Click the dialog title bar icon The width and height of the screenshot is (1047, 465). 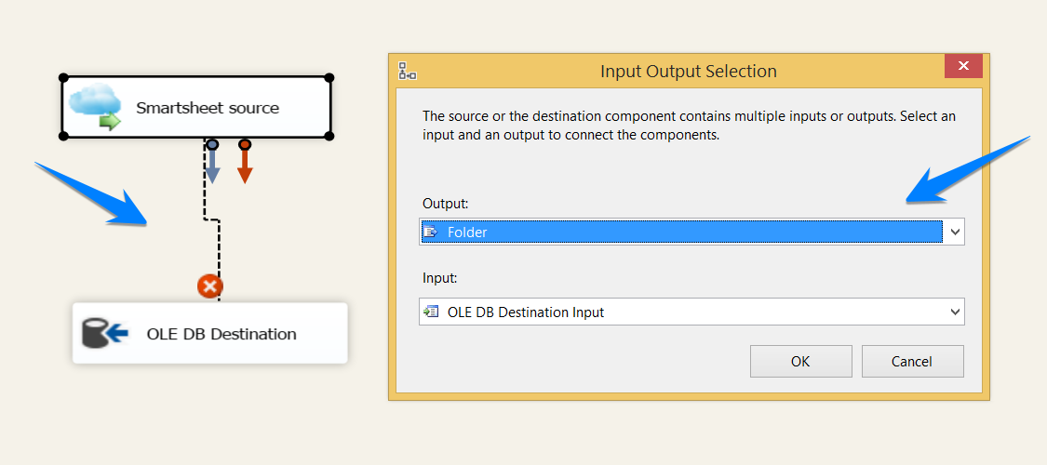pos(408,71)
